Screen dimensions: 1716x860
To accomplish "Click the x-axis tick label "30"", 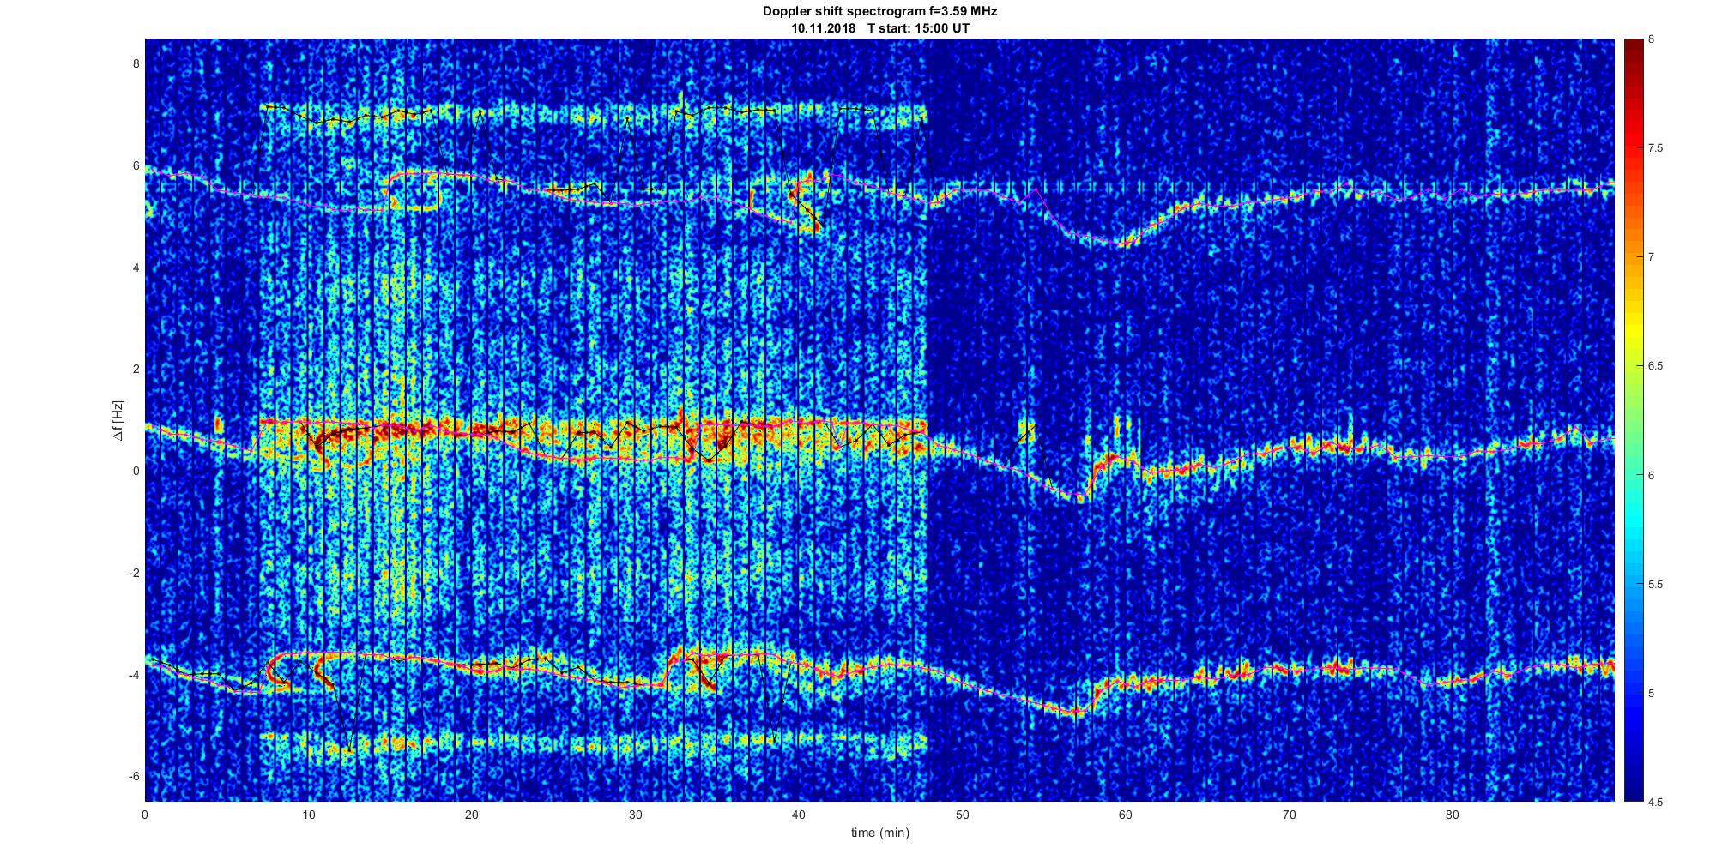I will coord(635,815).
